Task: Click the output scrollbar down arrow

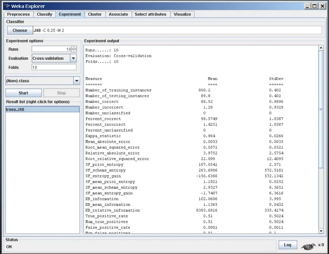Action: (x=321, y=231)
